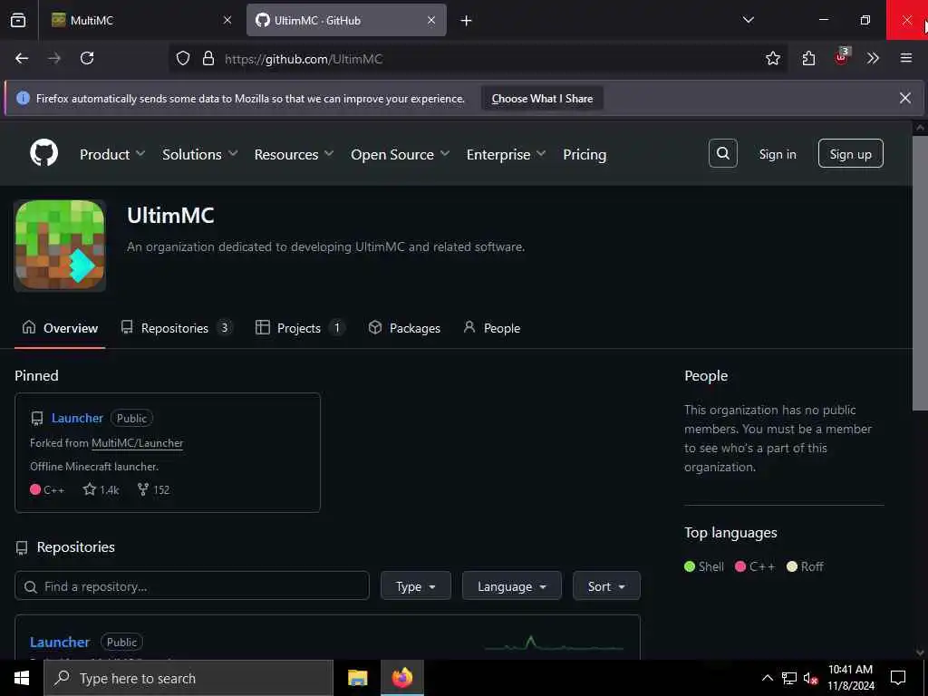Open the Windows notification center
The height and width of the screenshot is (696, 928).
[898, 678]
